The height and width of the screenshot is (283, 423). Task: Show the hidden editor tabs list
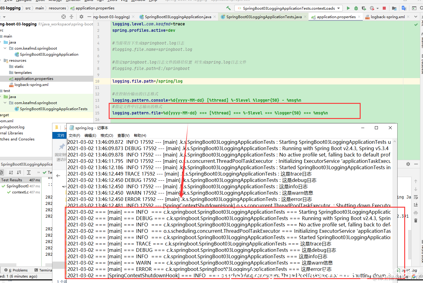[416, 17]
